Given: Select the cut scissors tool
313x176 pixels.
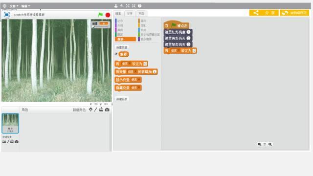Looking at the screenshot, I should (122, 6).
